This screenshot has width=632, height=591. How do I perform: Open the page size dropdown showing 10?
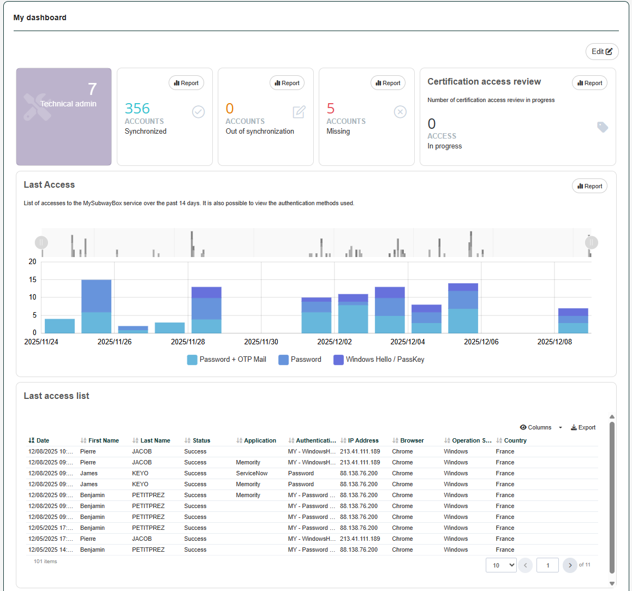(x=501, y=565)
